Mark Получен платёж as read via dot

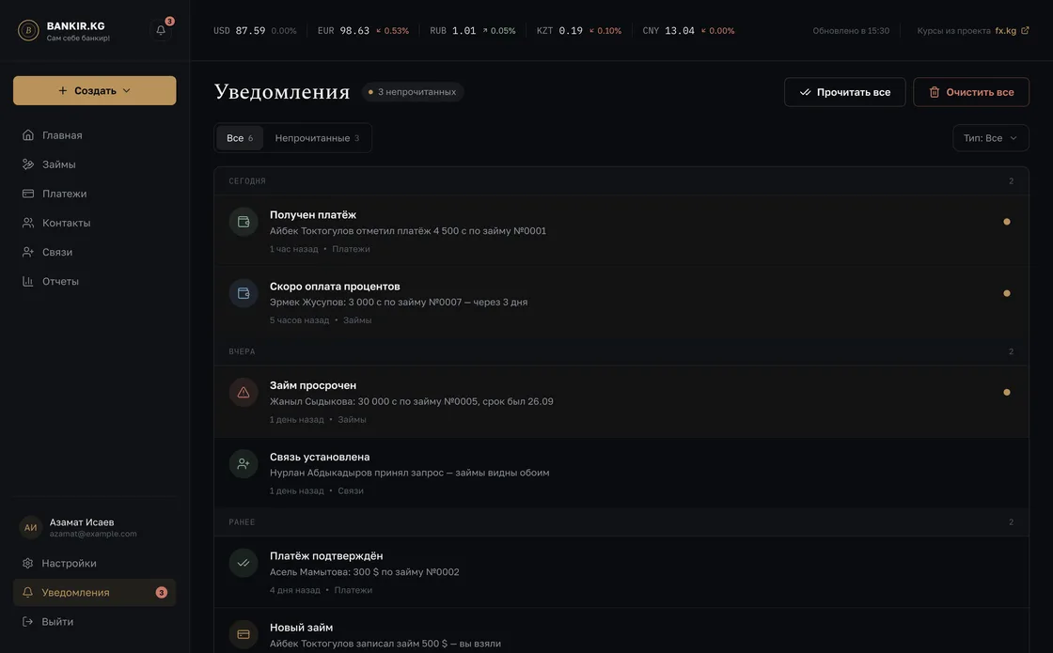1006,222
